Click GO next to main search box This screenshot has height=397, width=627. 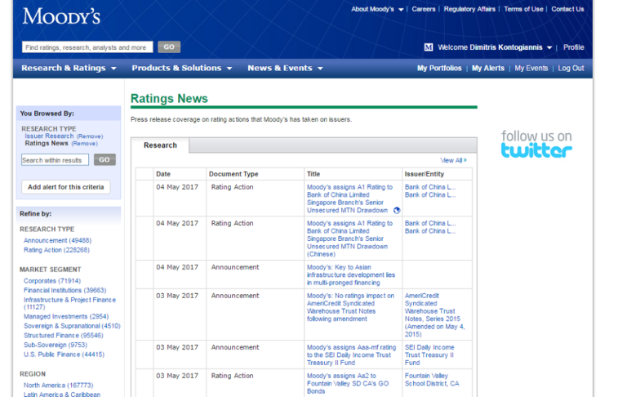pos(169,47)
